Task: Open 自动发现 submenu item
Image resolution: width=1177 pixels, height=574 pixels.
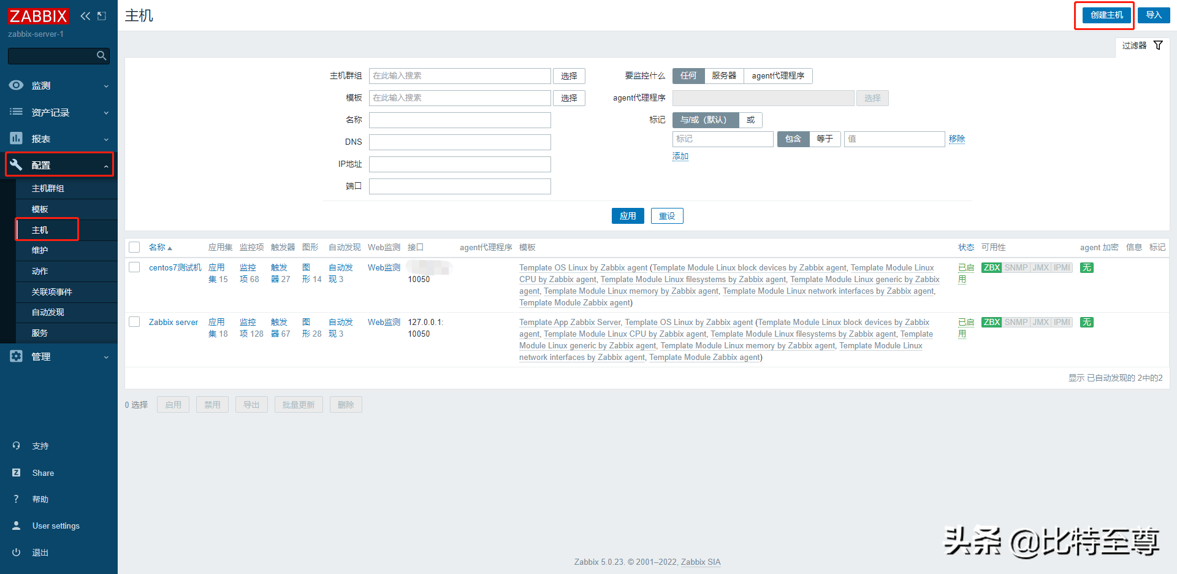Action: (66, 312)
